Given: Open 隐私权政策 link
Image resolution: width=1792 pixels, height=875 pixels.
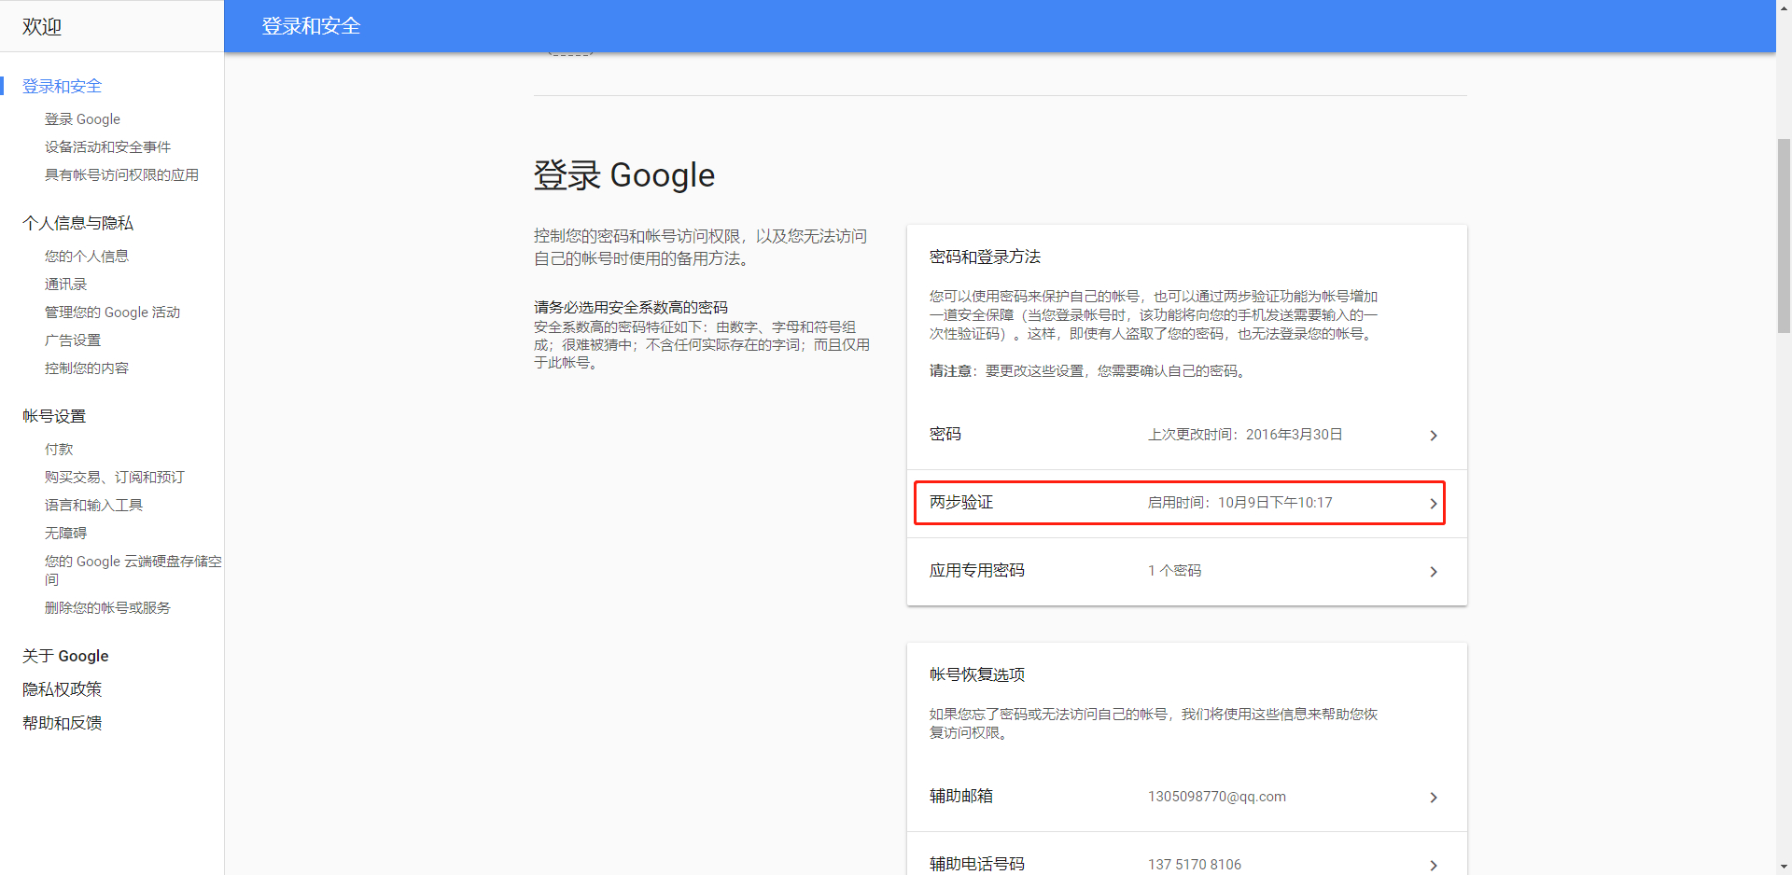Looking at the screenshot, I should click(62, 689).
